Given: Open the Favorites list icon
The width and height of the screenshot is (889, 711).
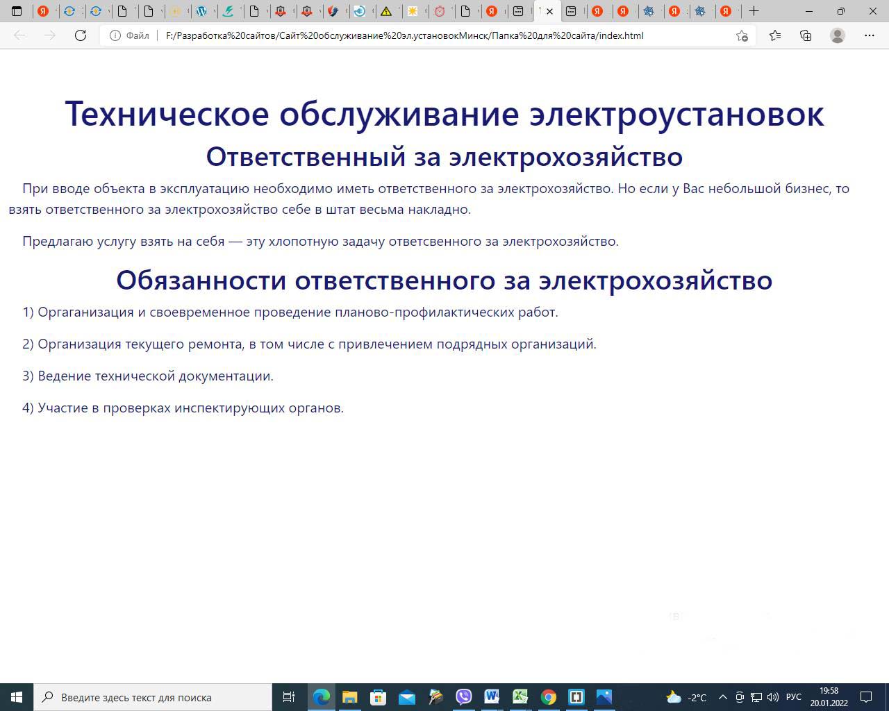Looking at the screenshot, I should (775, 35).
